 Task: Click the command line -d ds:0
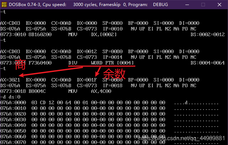pos(10,97)
